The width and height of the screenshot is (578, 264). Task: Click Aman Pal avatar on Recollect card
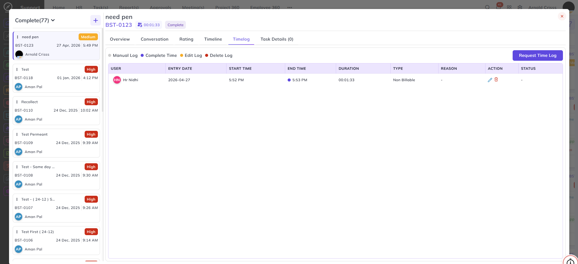pyautogui.click(x=19, y=119)
